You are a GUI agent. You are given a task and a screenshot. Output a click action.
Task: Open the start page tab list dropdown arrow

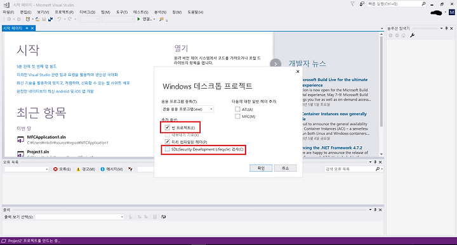(382, 28)
